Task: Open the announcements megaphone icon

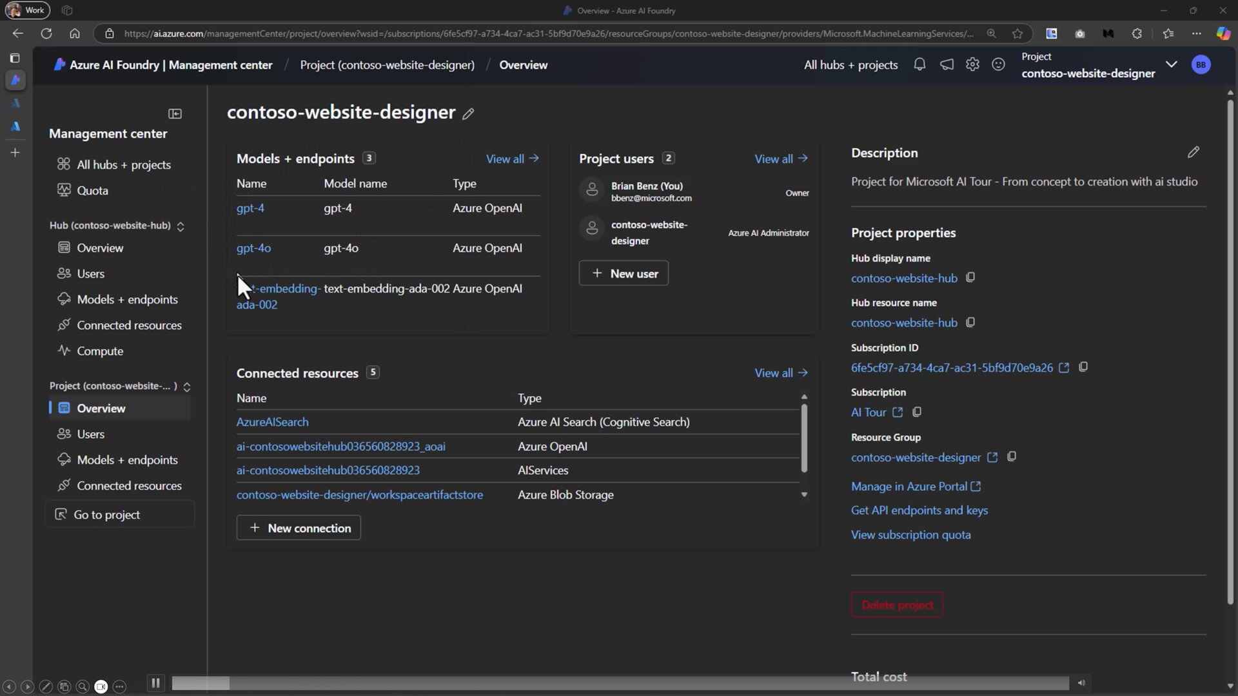Action: tap(947, 64)
